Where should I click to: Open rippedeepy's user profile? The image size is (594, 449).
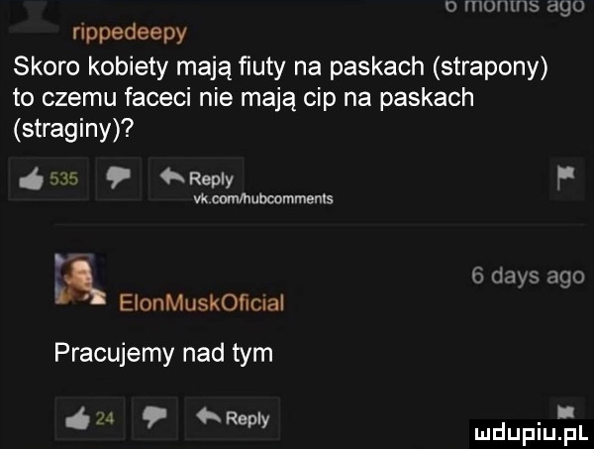(x=130, y=33)
